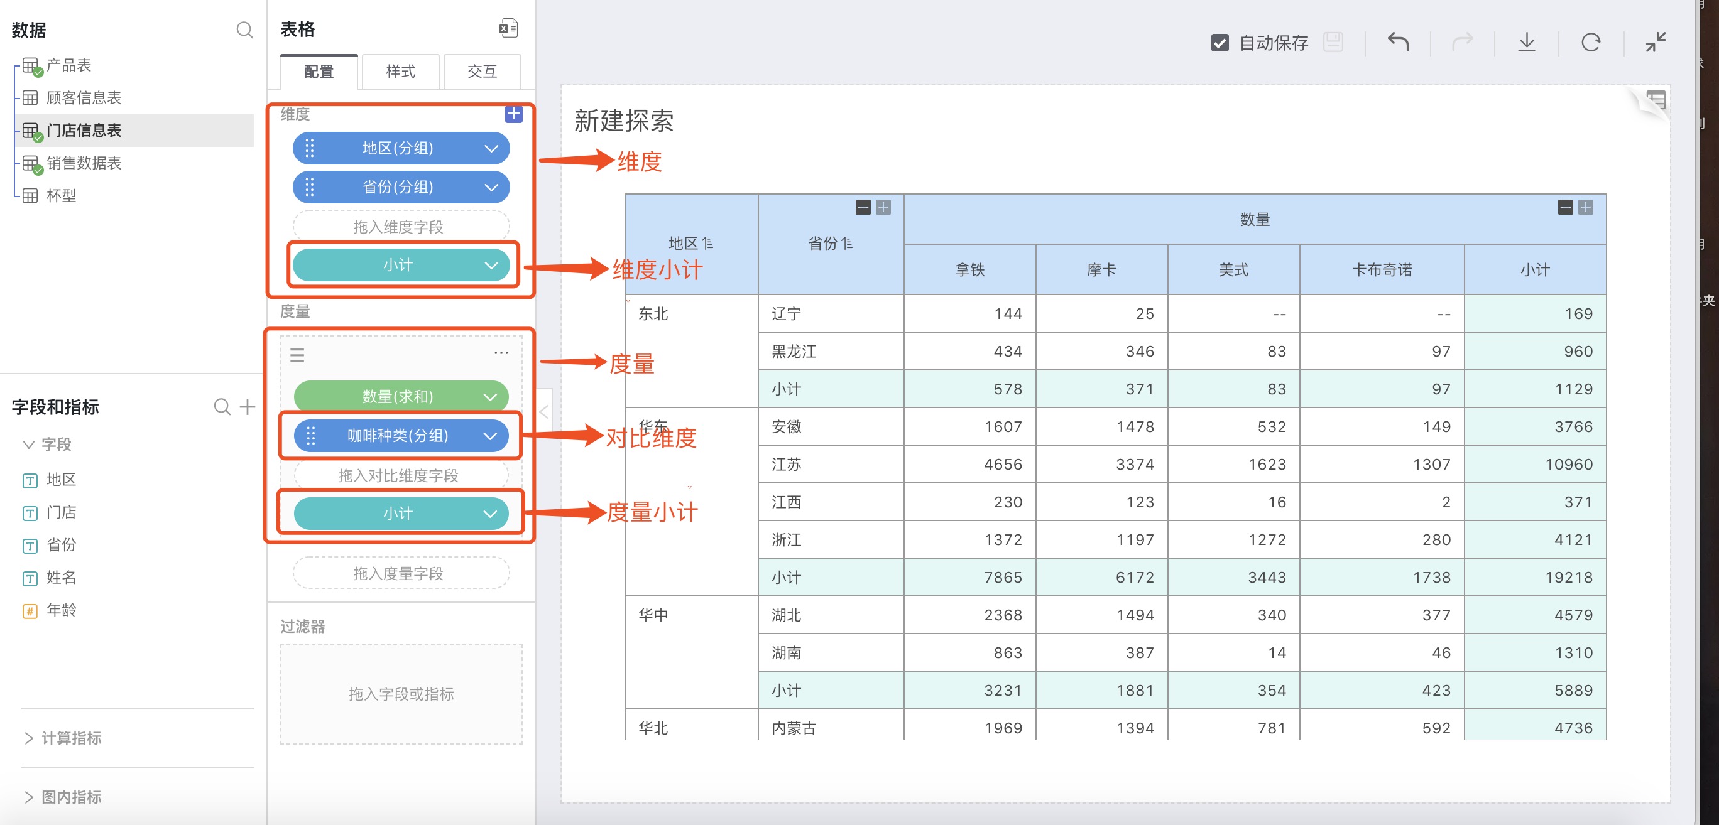
Task: Click the save disk icon
Action: click(x=1333, y=43)
